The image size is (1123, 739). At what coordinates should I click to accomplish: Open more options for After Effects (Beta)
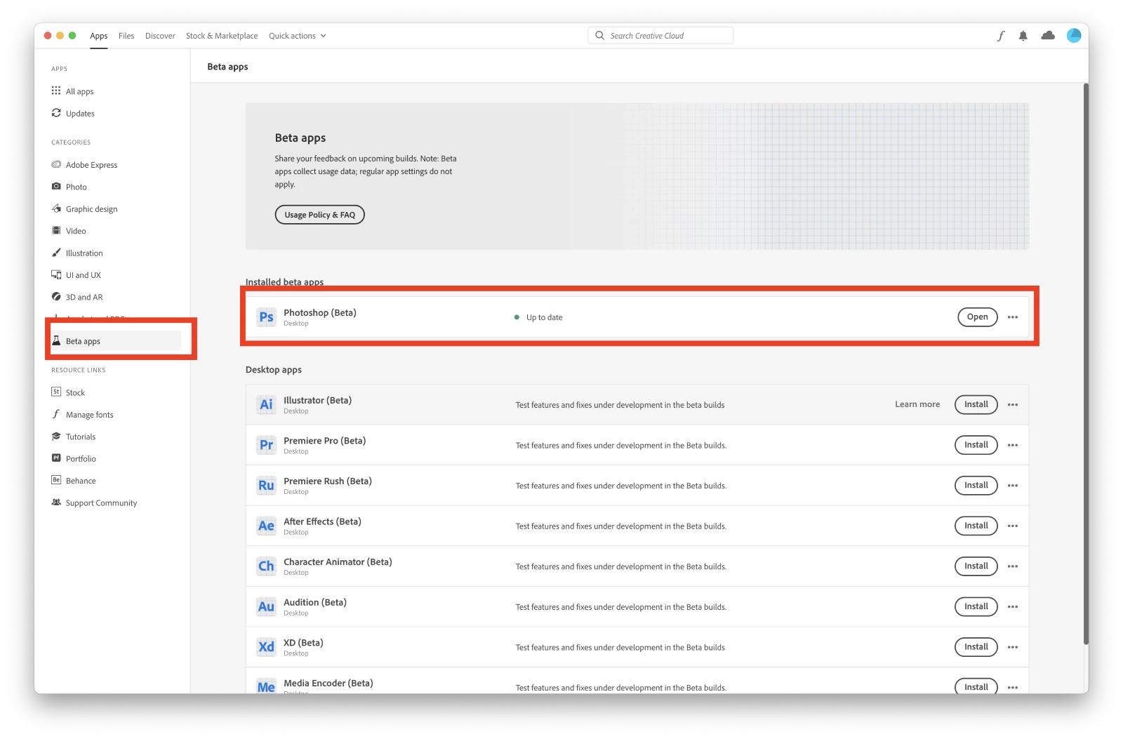click(1013, 526)
